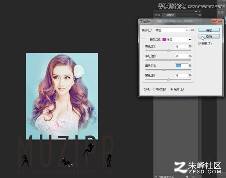Viewport: 226px width, 178px height.
Task: Click the delete tool preset trash icon
Action: [194, 177]
